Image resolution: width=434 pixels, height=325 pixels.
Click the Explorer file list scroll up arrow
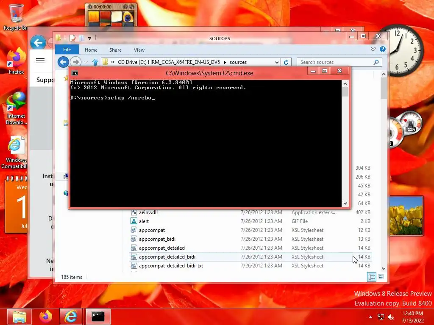(x=384, y=74)
